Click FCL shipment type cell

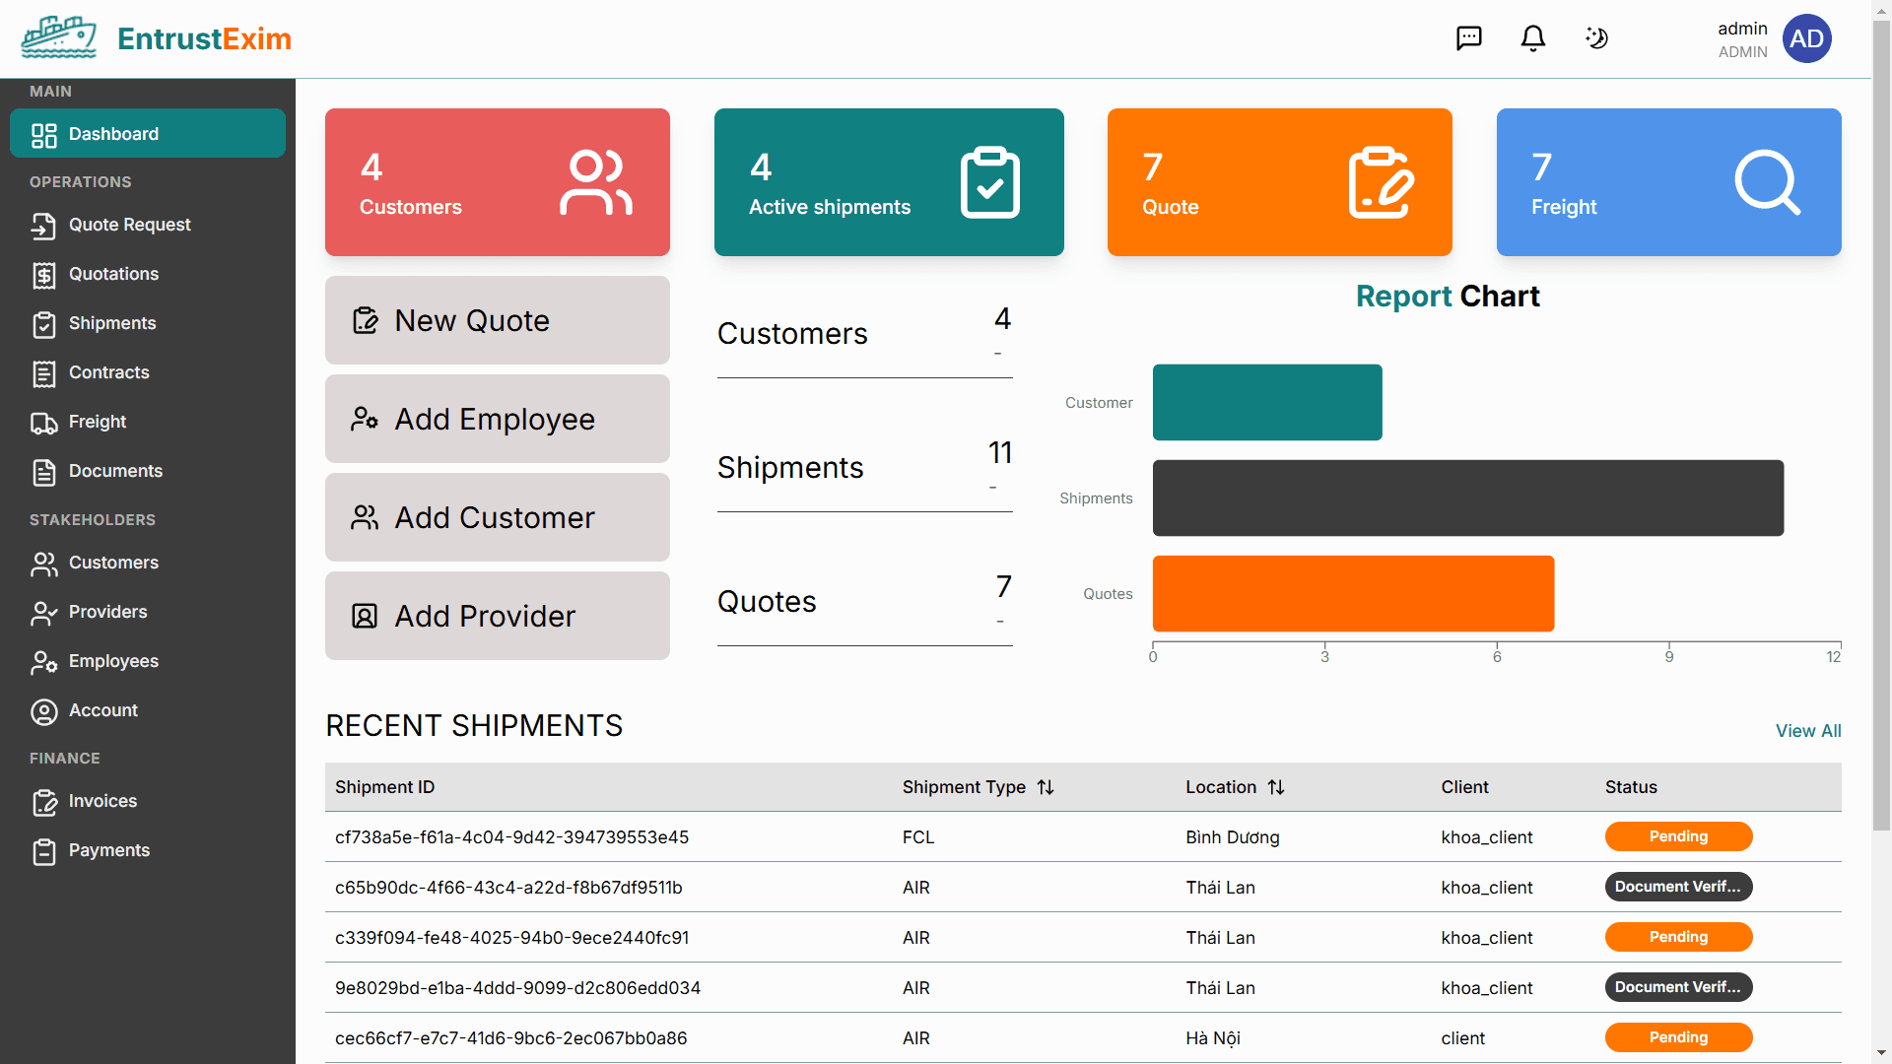(x=917, y=837)
